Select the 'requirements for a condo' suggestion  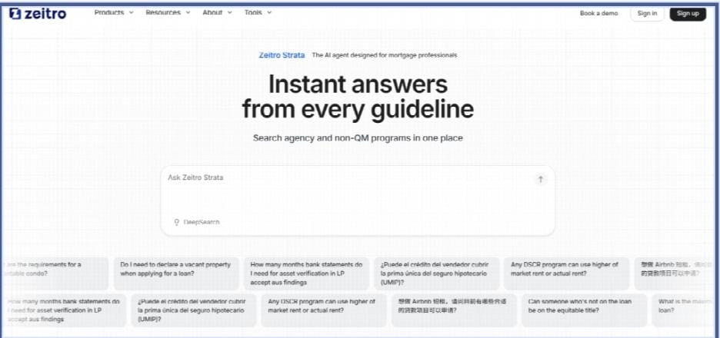[55, 273]
